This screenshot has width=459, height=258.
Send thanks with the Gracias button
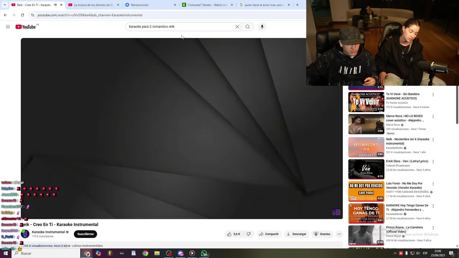(x=322, y=234)
